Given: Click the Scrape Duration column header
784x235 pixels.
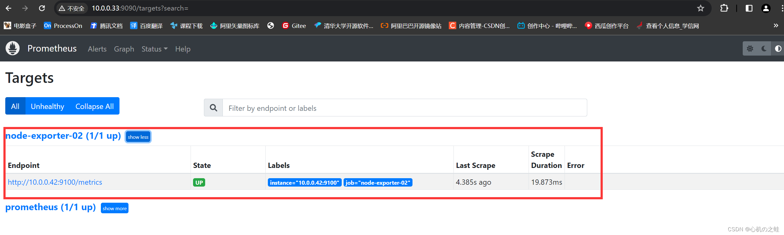Looking at the screenshot, I should [x=546, y=160].
